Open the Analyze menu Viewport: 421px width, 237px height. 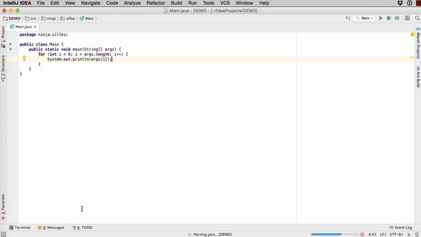132,3
